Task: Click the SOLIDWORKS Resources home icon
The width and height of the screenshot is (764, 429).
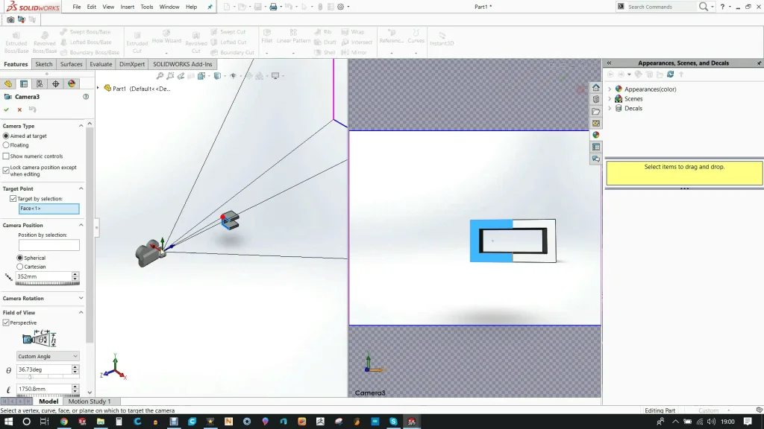Action: [x=595, y=87]
